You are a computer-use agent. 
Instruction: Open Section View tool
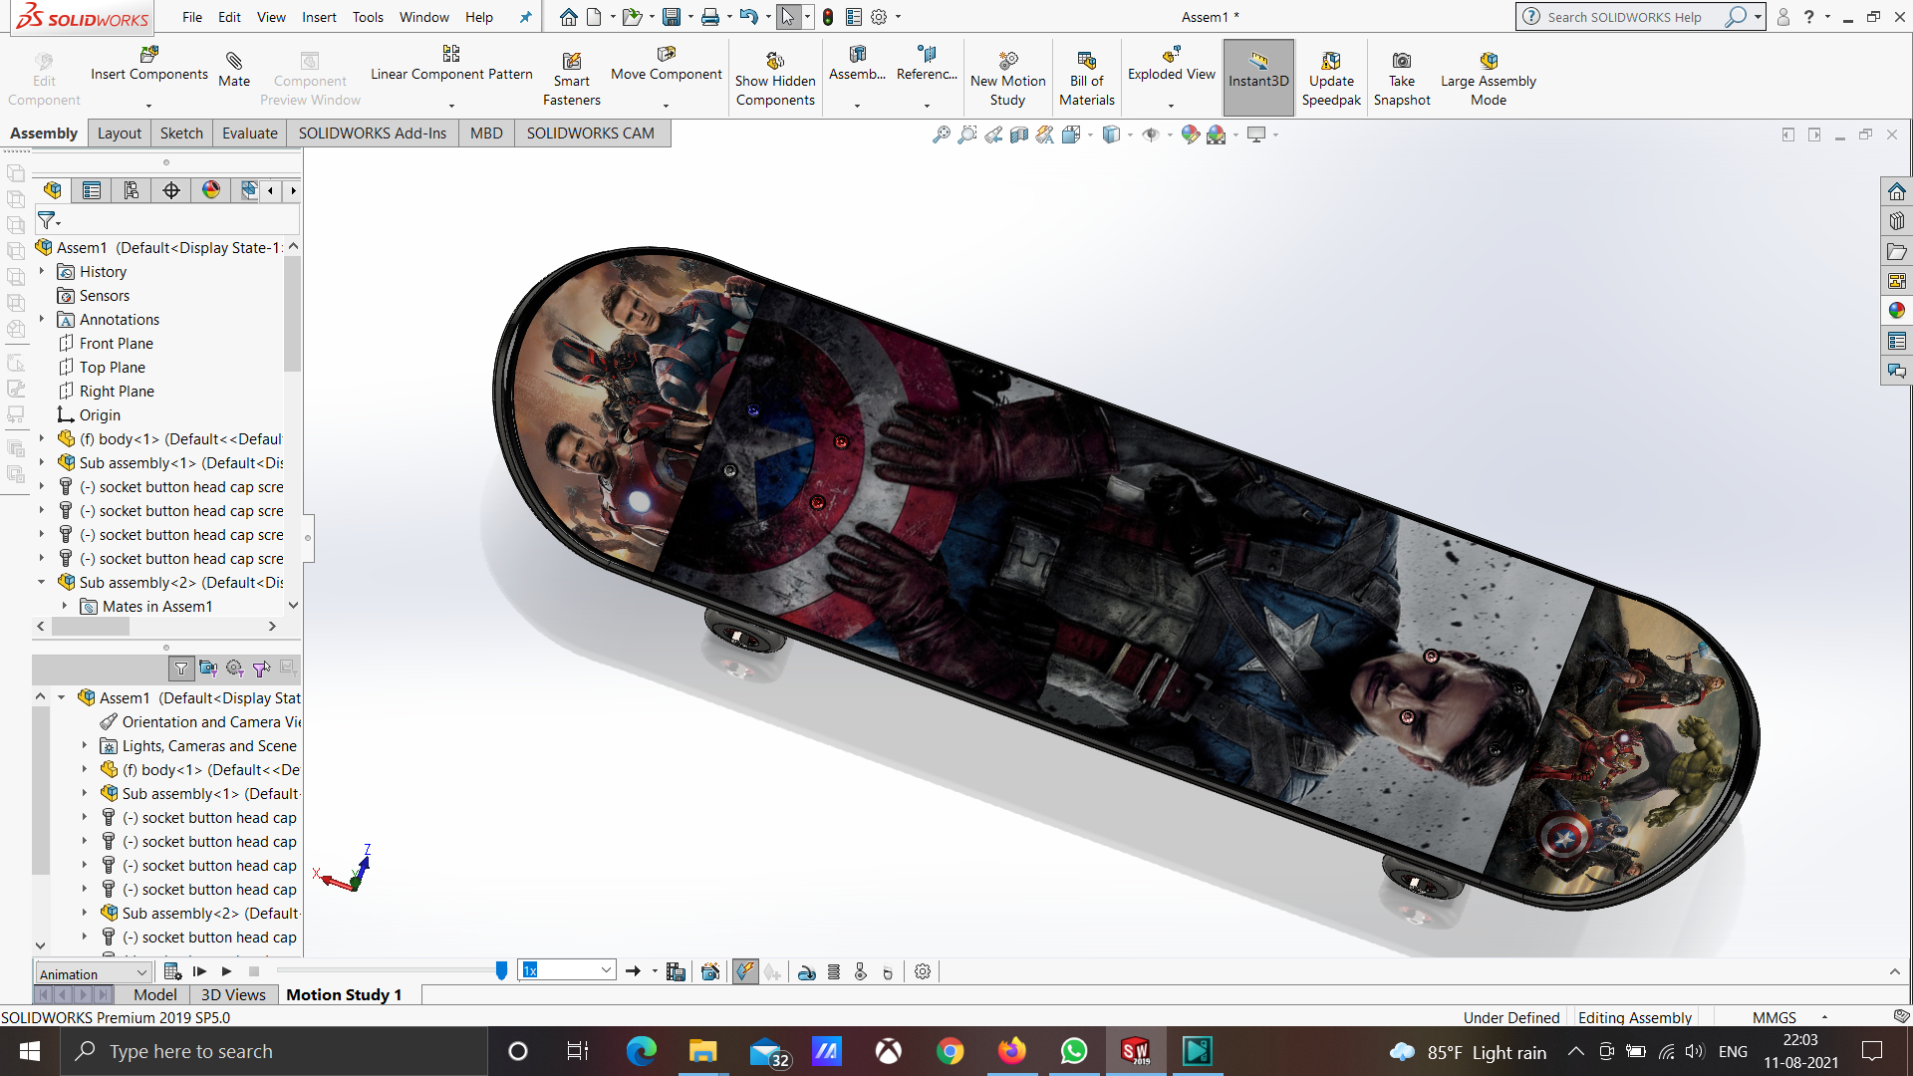tap(1018, 134)
